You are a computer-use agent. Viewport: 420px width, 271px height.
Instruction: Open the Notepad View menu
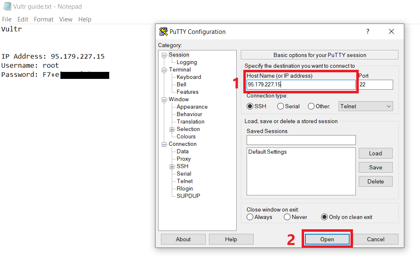66,19
